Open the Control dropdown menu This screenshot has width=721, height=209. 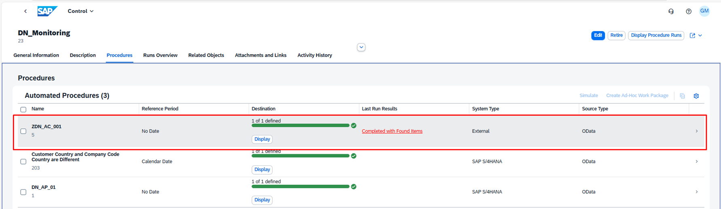tap(80, 11)
